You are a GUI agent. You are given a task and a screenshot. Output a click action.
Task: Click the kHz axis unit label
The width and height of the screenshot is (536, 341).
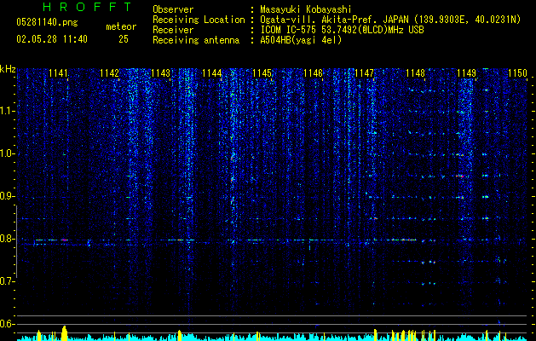[8, 69]
